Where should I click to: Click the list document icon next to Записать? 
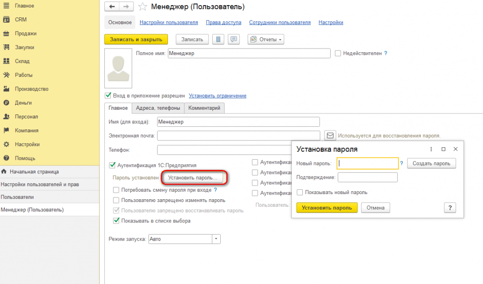[218, 40]
